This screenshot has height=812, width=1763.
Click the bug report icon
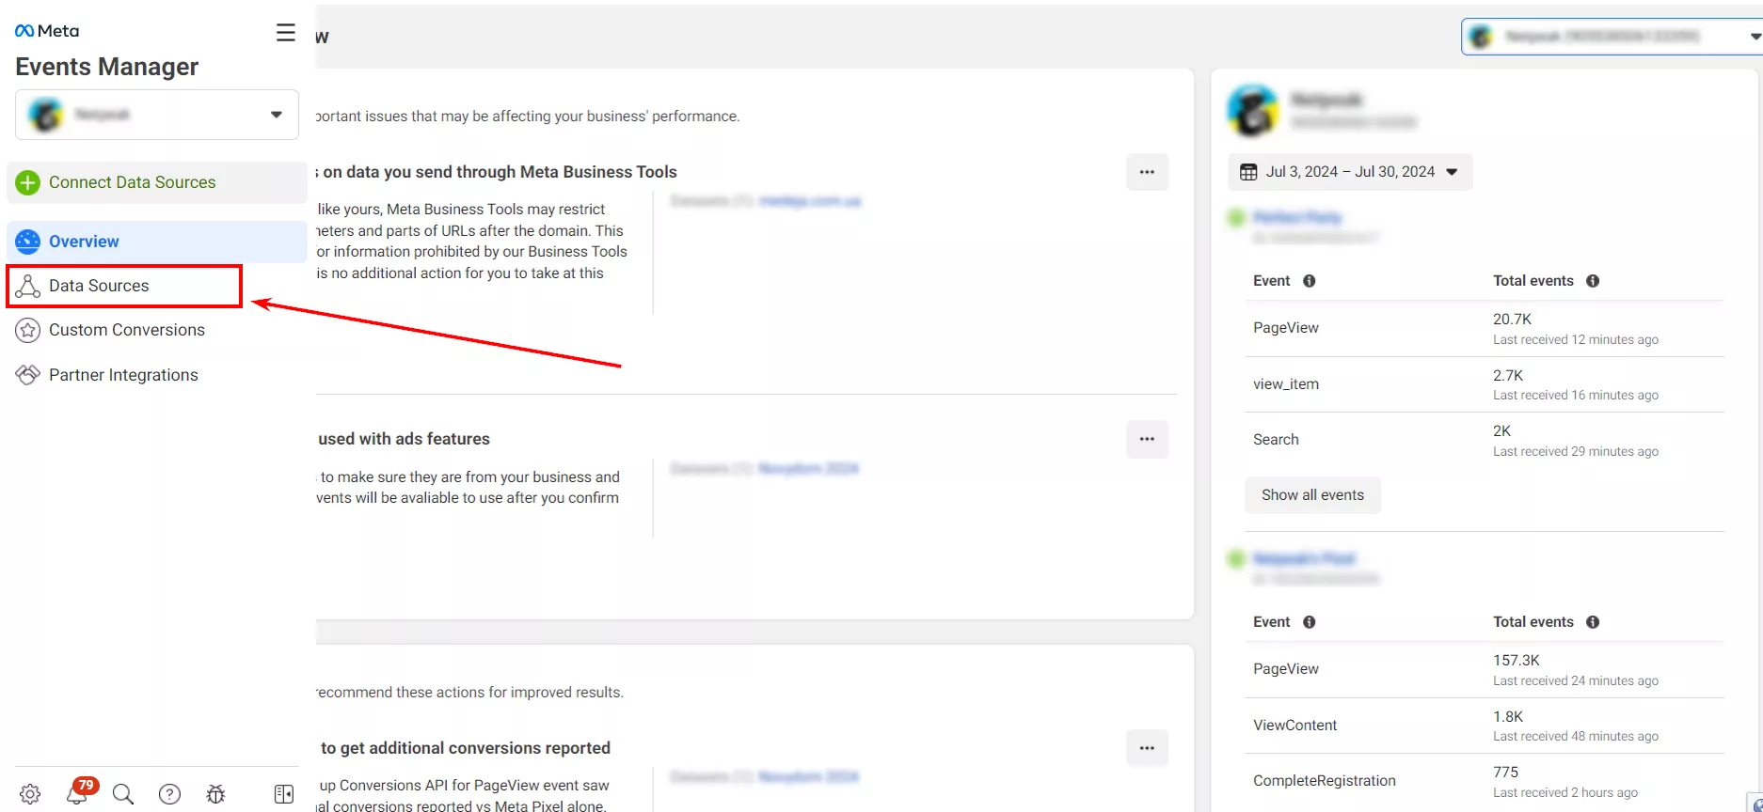click(x=215, y=794)
